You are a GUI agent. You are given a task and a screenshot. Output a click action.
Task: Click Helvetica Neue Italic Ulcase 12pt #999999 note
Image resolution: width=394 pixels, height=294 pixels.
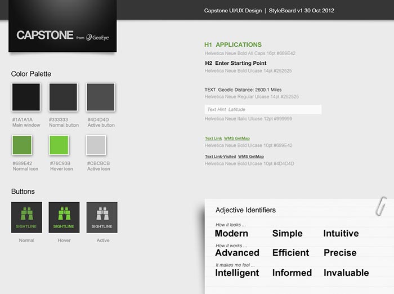point(248,119)
